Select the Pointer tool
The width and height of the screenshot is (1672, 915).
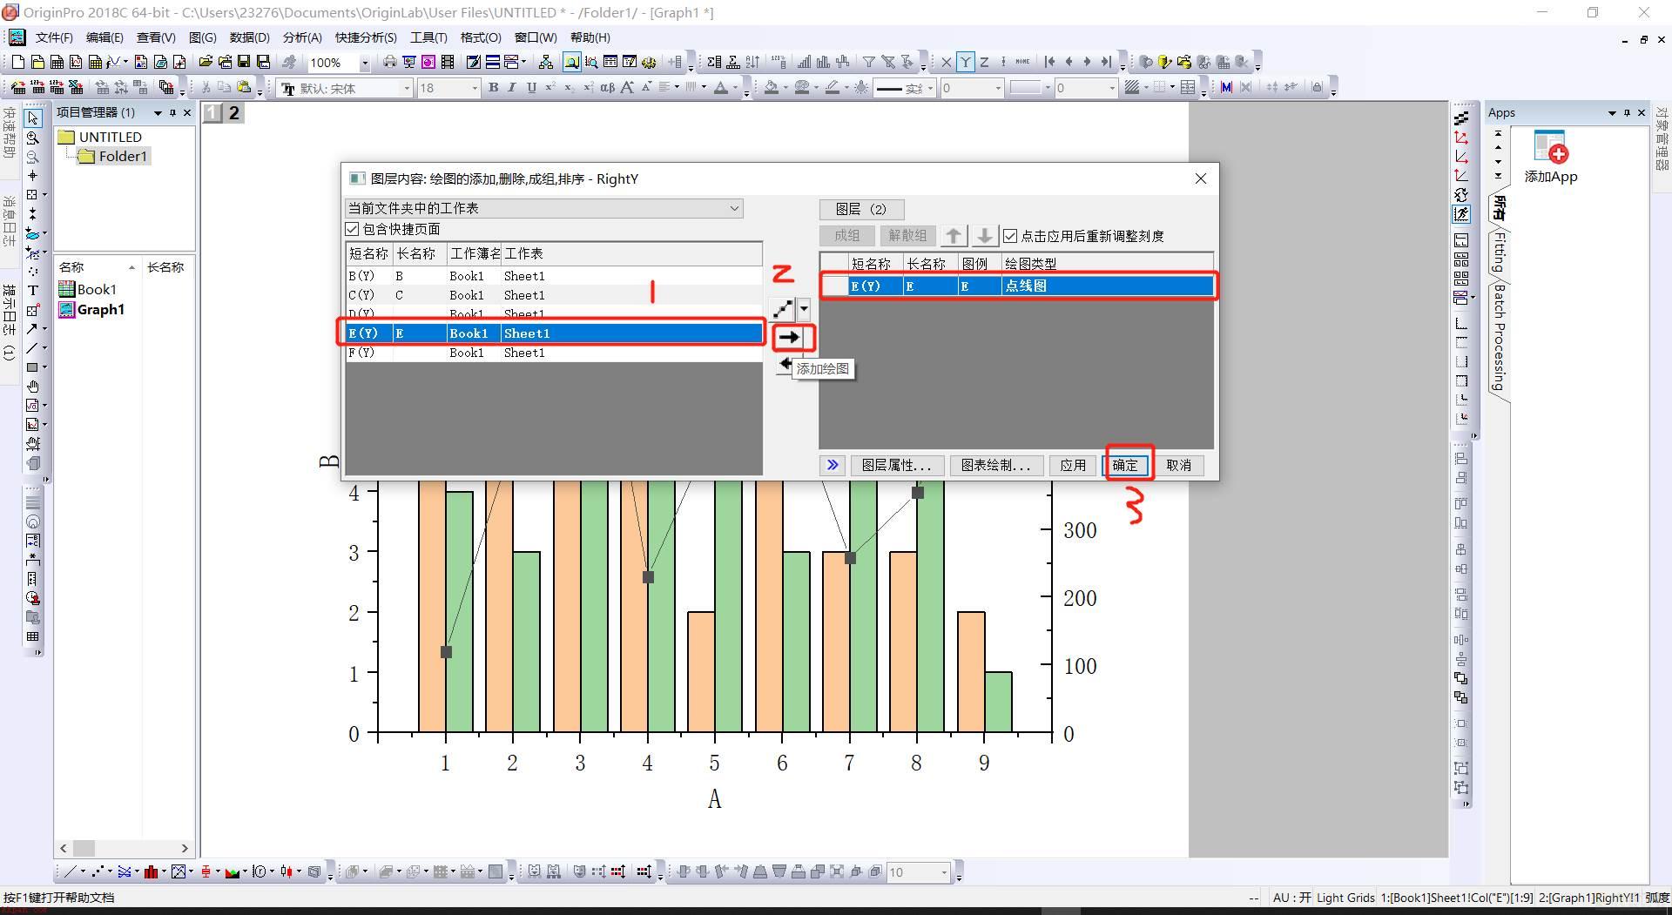tap(33, 118)
